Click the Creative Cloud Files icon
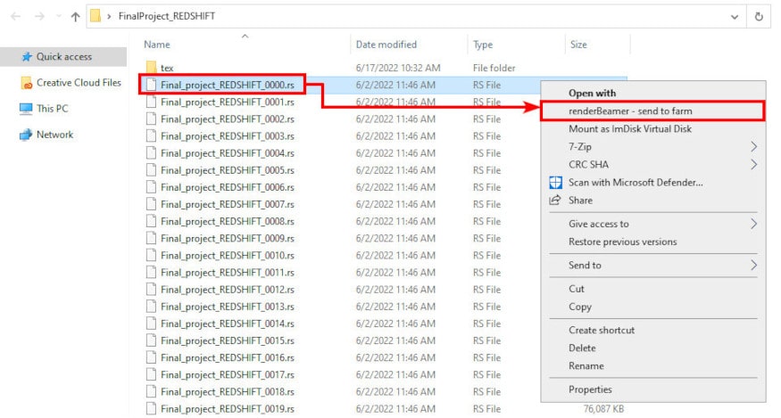 (27, 83)
